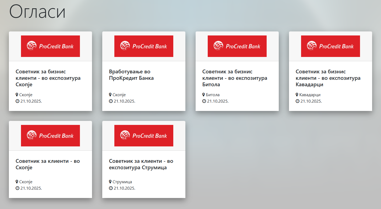Click the Огласи page heading
Viewport: 381px width, 209px height.
(37, 12)
